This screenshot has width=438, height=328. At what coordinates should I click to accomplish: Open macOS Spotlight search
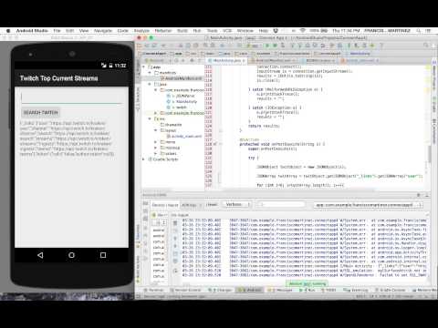(x=419, y=31)
